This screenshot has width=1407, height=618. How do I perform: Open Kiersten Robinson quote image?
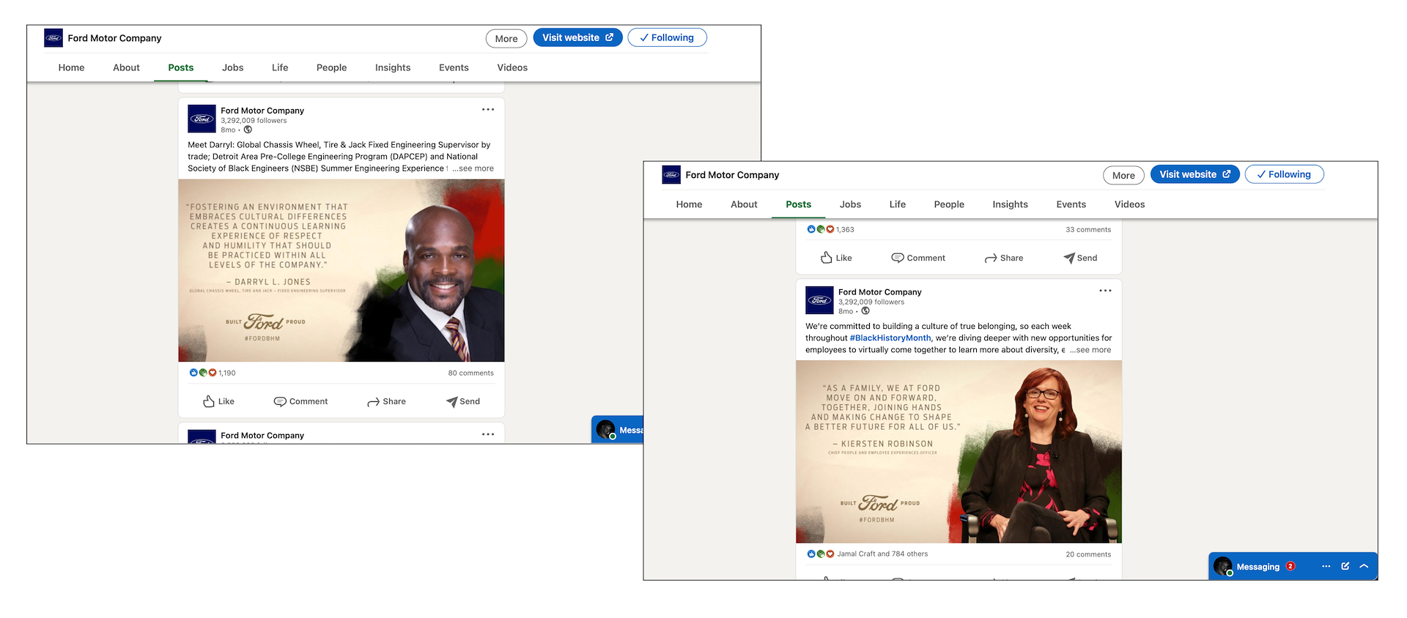pyautogui.click(x=959, y=452)
